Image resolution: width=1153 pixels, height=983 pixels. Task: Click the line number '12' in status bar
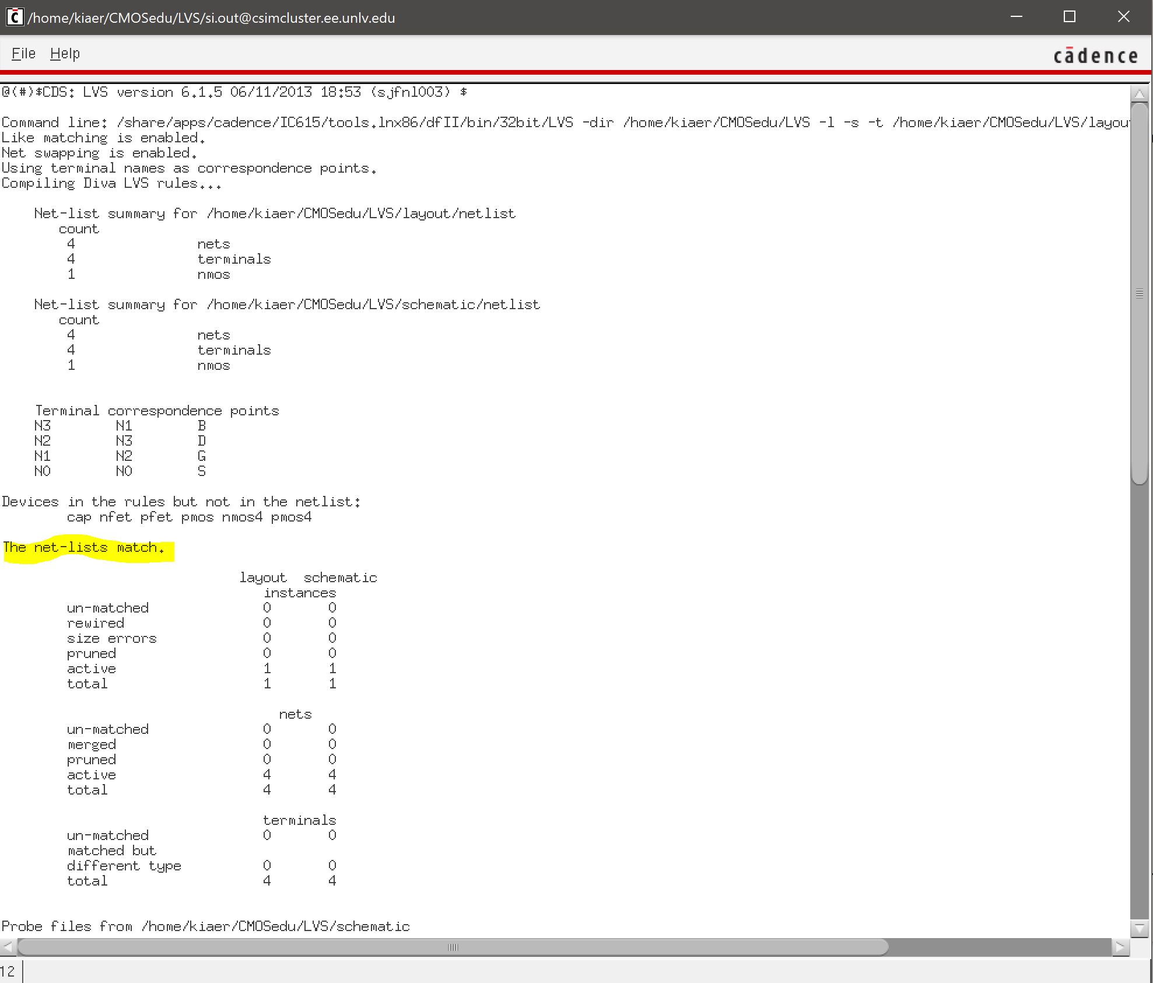pos(8,971)
